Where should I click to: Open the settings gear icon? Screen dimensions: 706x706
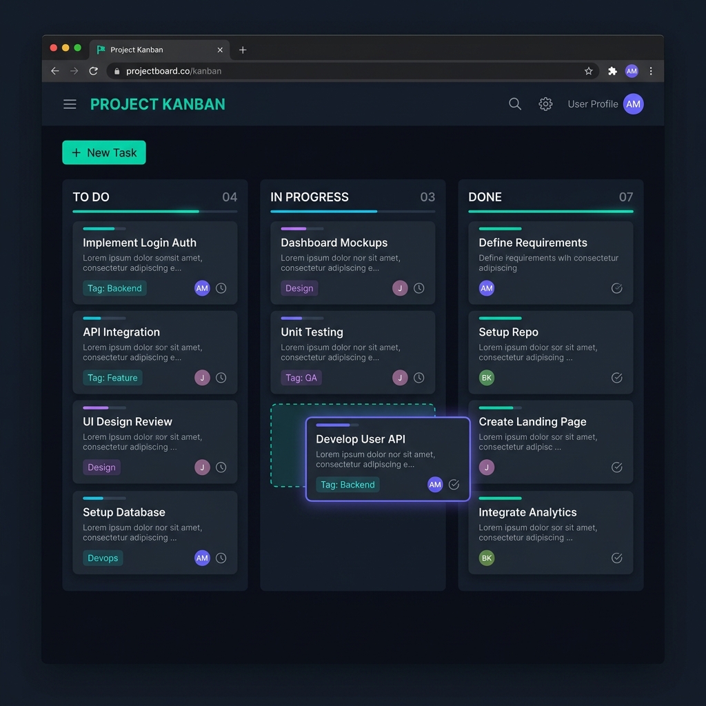[545, 104]
